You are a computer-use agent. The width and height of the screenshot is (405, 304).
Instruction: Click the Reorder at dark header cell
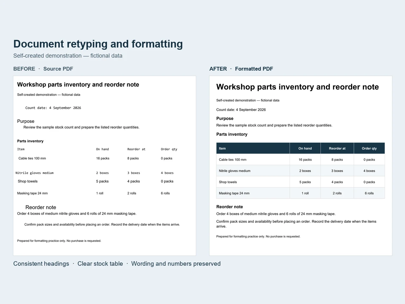(337, 148)
